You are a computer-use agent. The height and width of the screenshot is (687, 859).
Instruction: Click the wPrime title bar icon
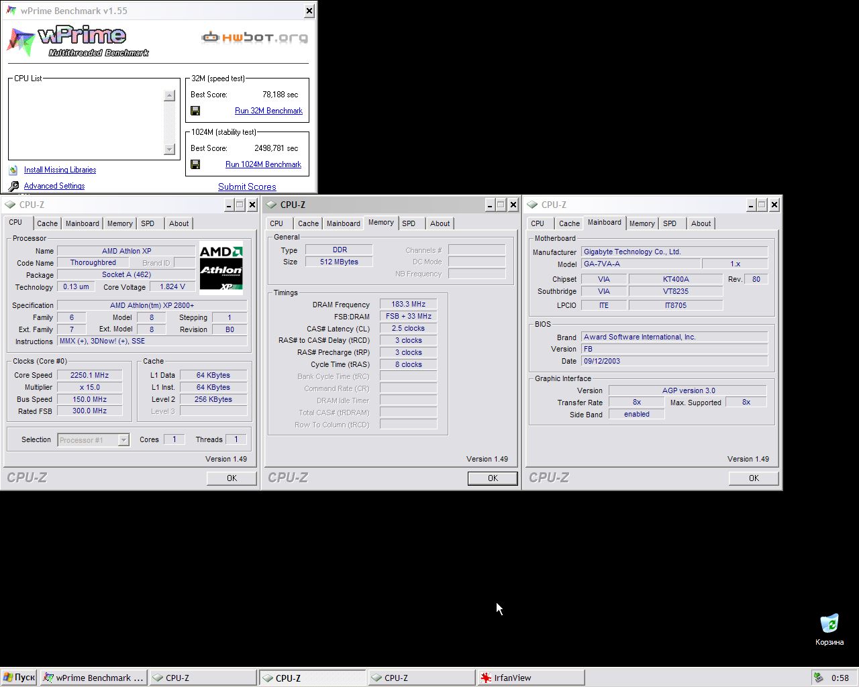pos(11,11)
